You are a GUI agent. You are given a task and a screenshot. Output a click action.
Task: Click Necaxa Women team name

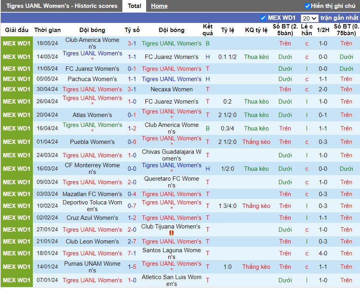pyautogui.click(x=171, y=89)
